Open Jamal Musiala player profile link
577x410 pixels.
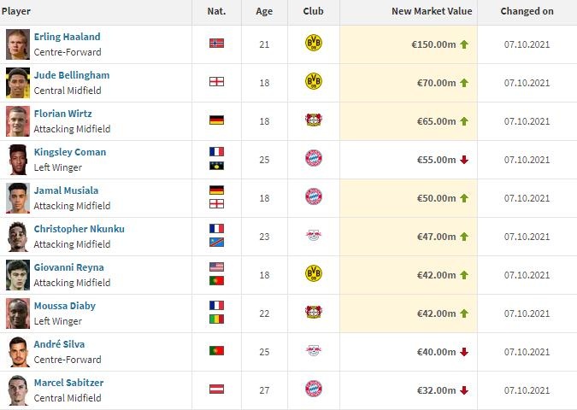[x=66, y=190]
